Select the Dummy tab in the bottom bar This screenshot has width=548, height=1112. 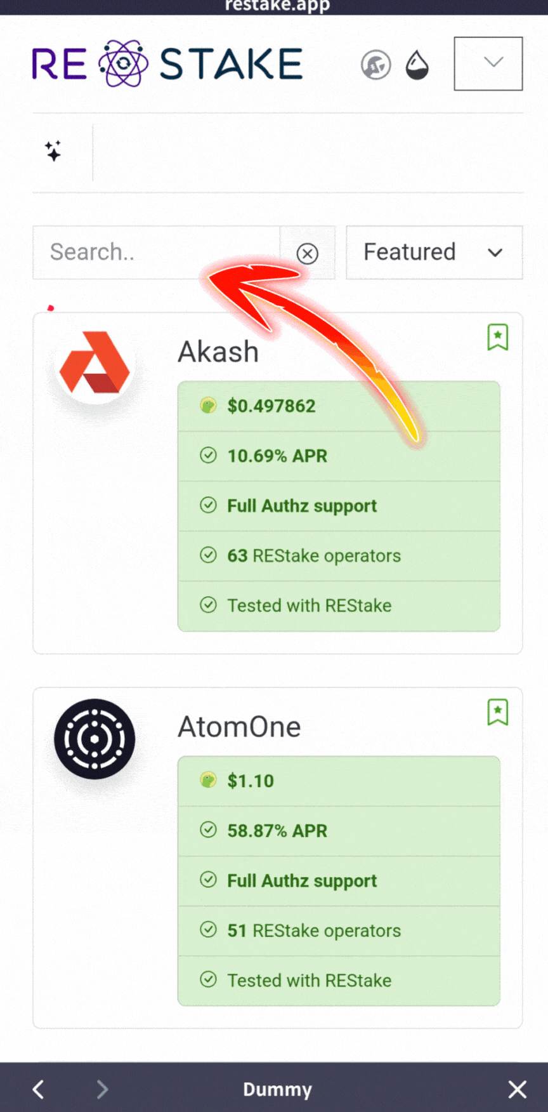point(277,1089)
